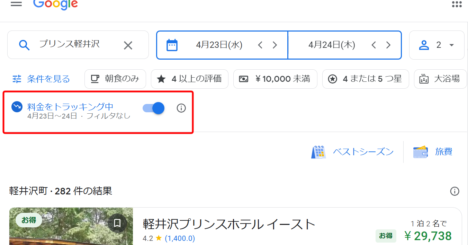Advance check-in date to next day
This screenshot has height=245, width=468.
[275, 45]
